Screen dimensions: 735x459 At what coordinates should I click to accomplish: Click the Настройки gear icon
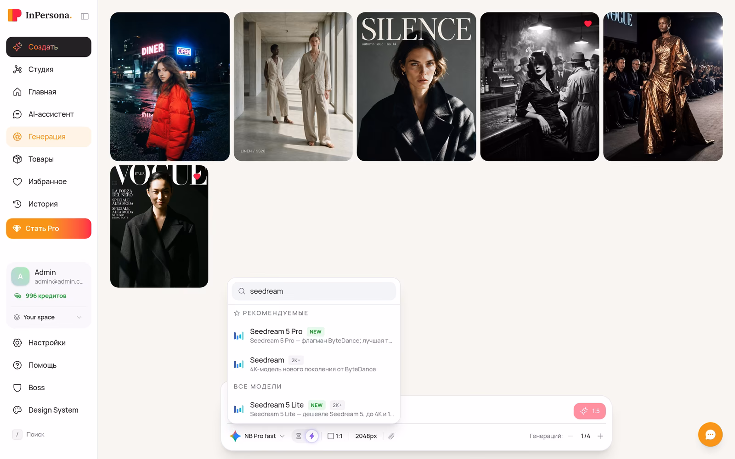coord(17,343)
